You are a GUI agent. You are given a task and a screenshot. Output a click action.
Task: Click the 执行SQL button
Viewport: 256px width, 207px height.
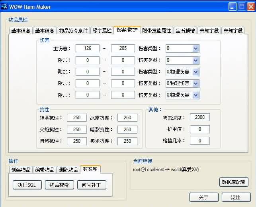point(27,185)
